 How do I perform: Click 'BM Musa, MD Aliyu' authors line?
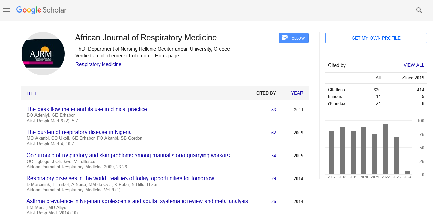46,207
